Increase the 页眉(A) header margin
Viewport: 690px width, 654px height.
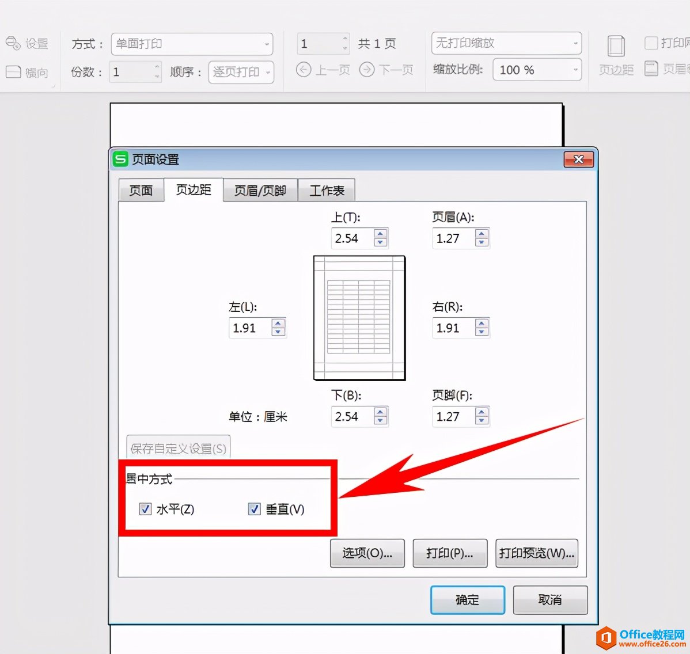point(482,234)
